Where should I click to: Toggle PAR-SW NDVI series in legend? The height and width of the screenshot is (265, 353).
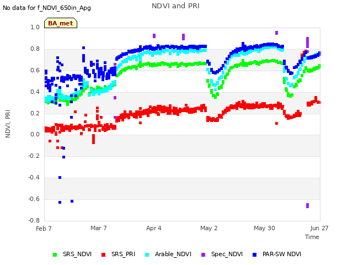(x=277, y=255)
